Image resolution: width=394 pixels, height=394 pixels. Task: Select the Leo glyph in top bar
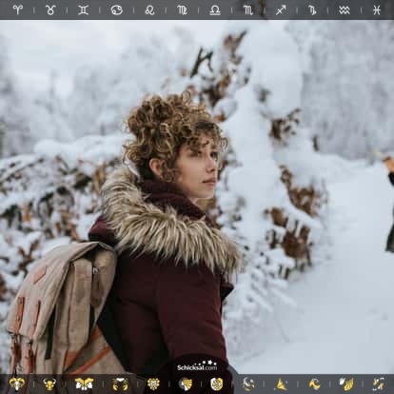click(x=149, y=10)
